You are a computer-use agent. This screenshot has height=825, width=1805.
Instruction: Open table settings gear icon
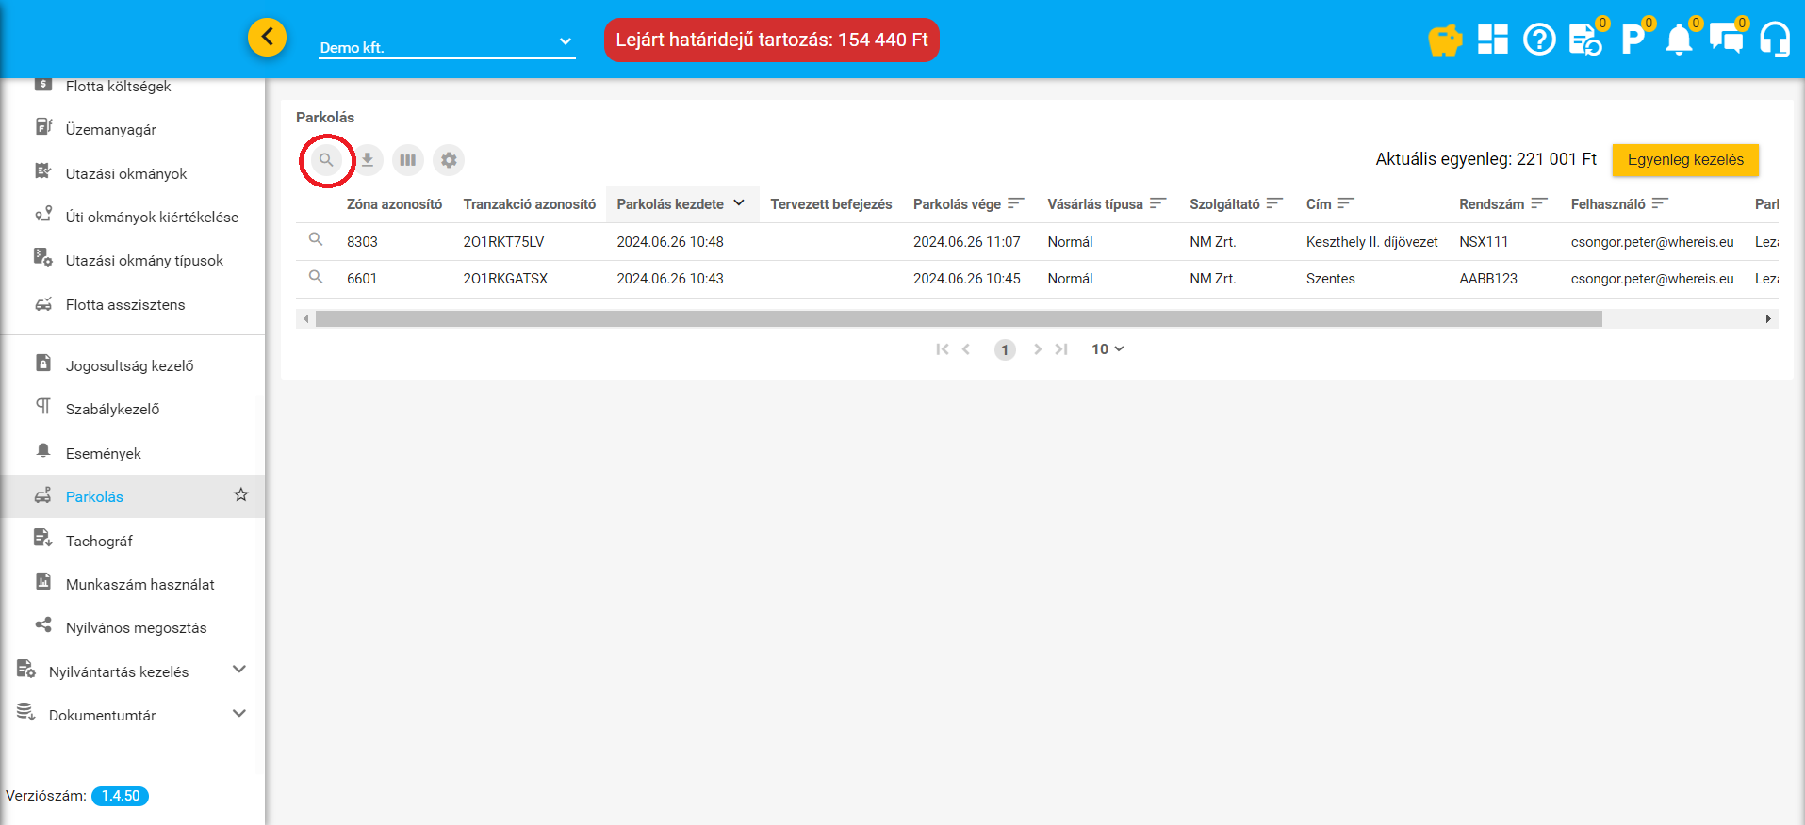click(449, 160)
